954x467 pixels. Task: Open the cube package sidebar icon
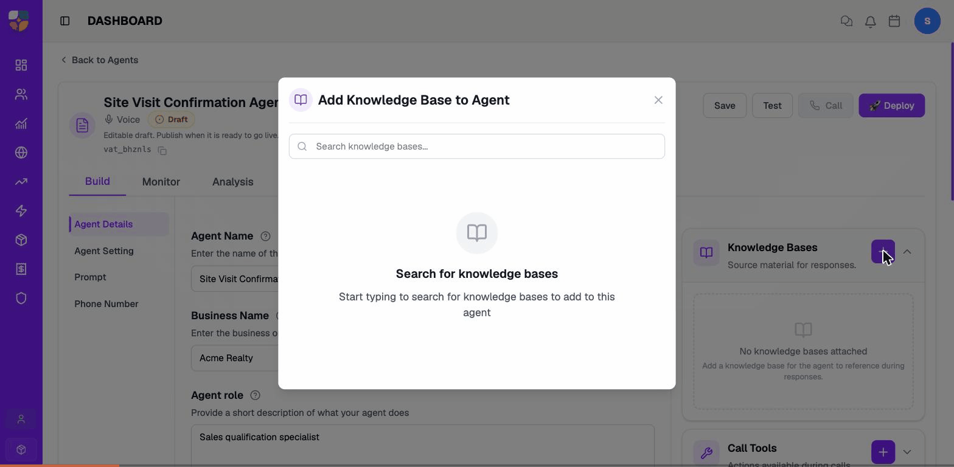tap(21, 240)
